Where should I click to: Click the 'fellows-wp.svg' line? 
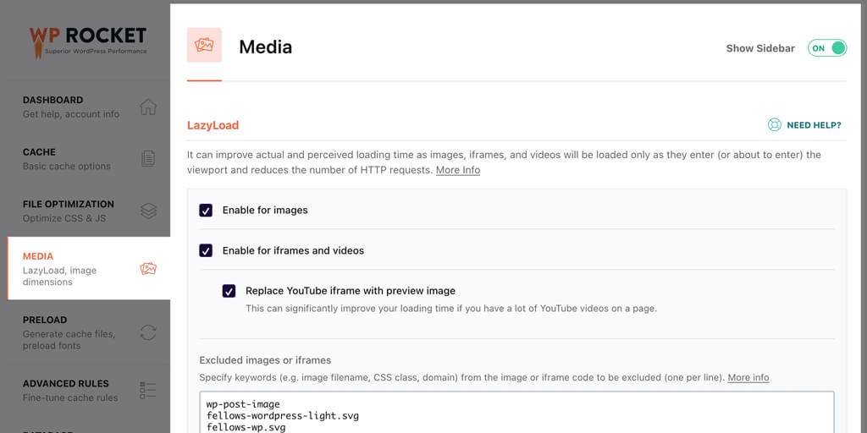click(246, 427)
